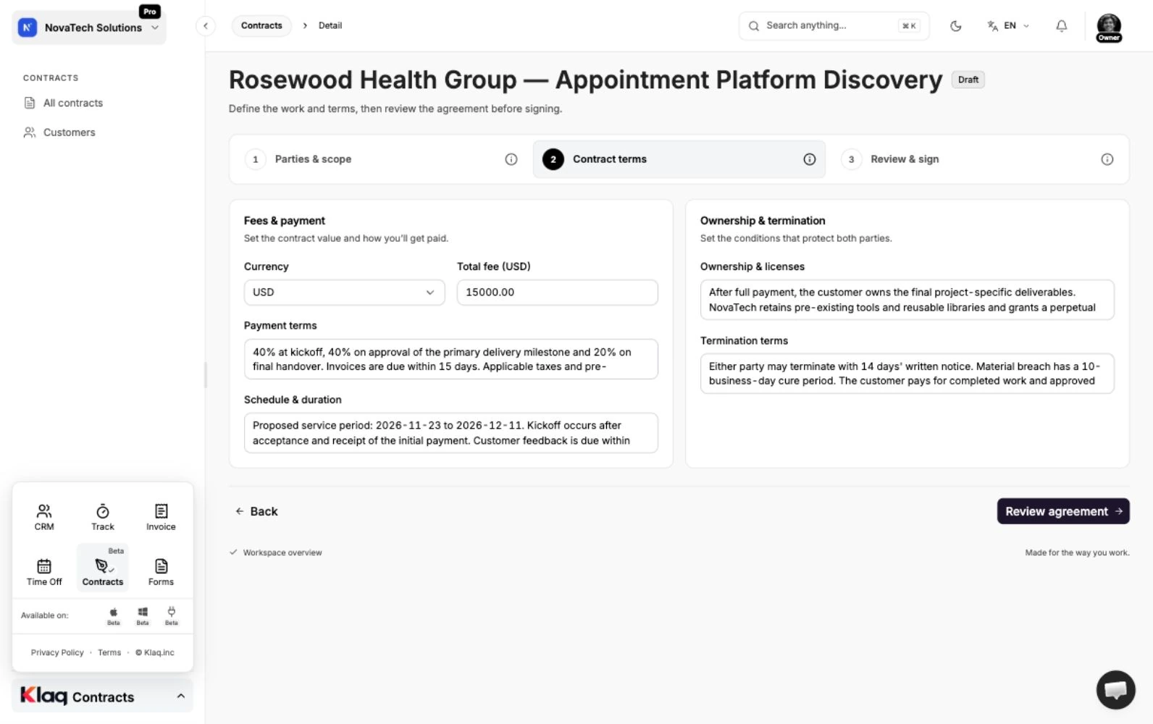
Task: Select the Contracts app in the switcher
Action: pyautogui.click(x=103, y=568)
